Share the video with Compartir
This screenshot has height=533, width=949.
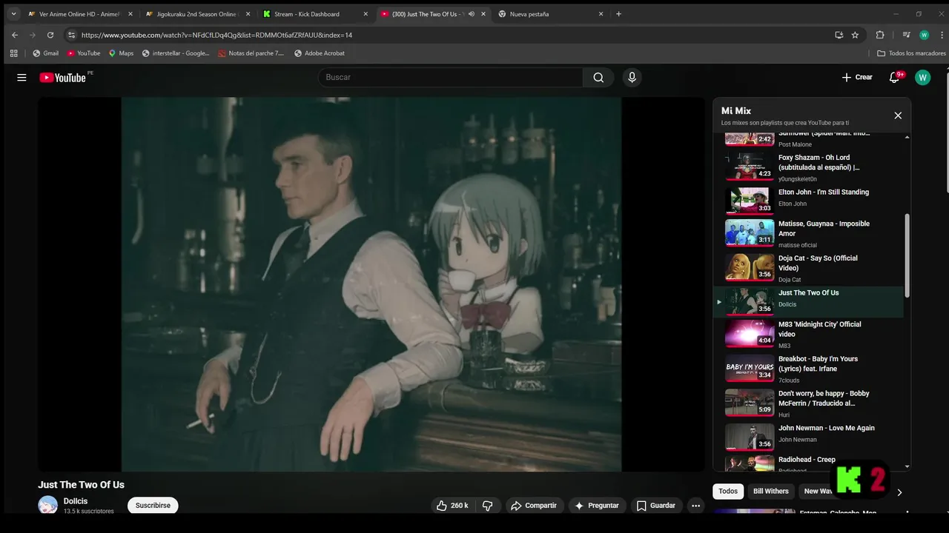pyautogui.click(x=534, y=506)
